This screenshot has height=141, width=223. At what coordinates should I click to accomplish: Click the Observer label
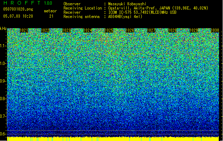pos(72,4)
